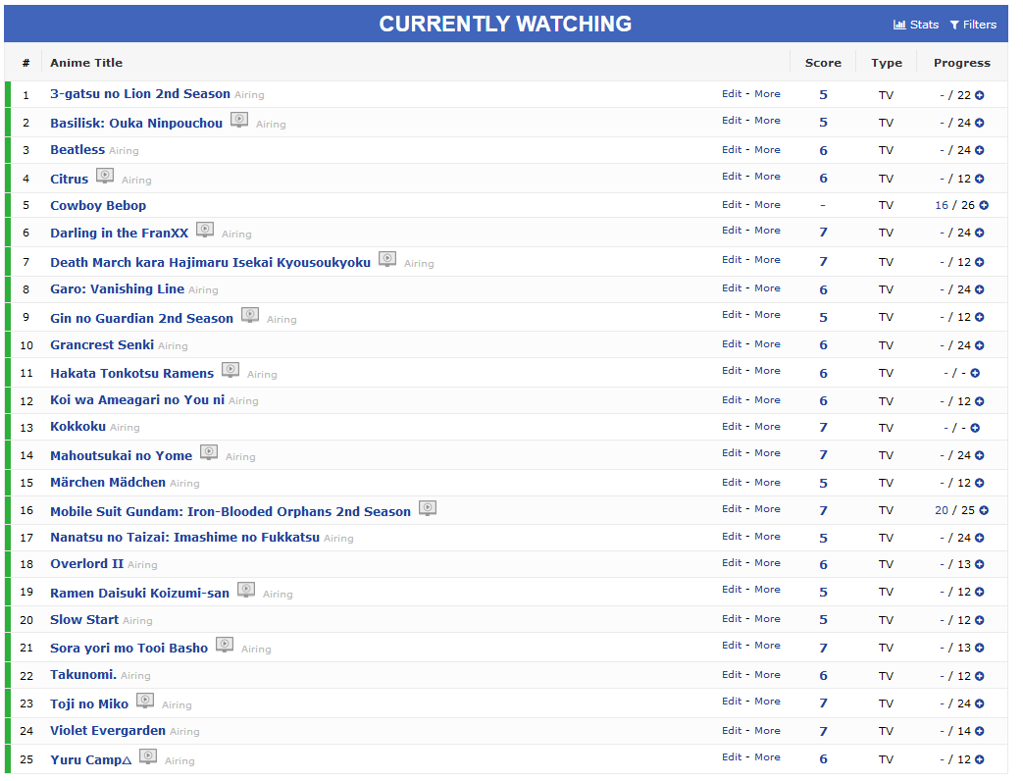Sort list by Anime Title column
1023x781 pixels.
pyautogui.click(x=86, y=64)
